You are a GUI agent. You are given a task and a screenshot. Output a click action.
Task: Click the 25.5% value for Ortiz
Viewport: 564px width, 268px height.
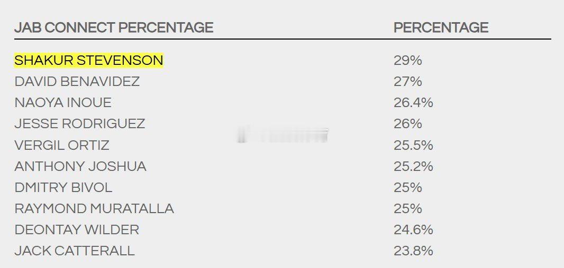(x=413, y=145)
